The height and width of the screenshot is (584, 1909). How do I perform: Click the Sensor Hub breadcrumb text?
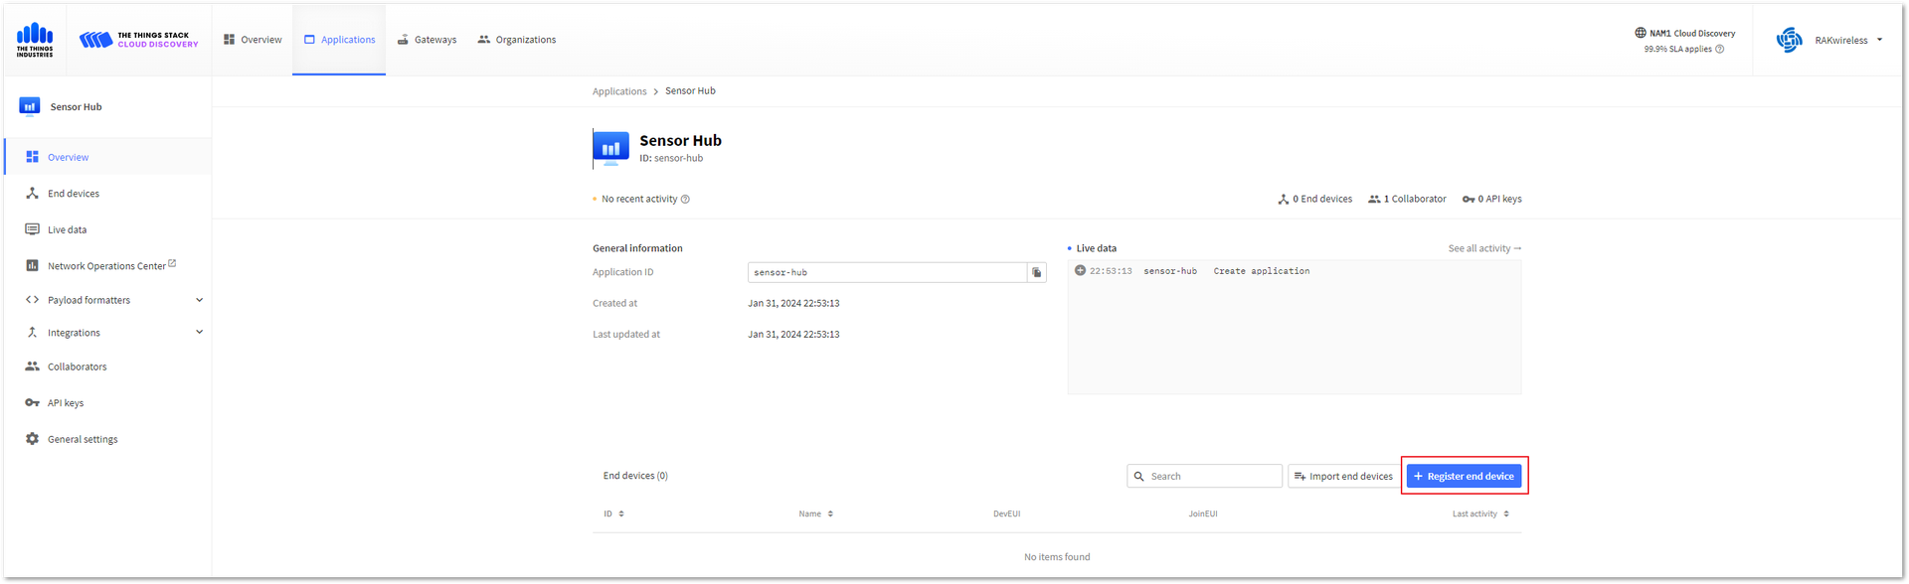pyautogui.click(x=690, y=91)
